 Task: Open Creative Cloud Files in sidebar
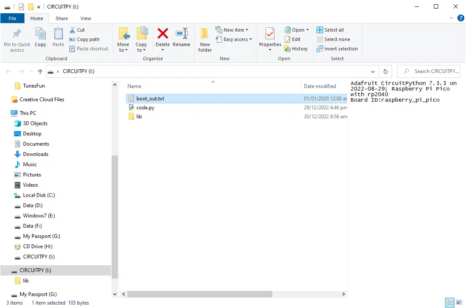[x=38, y=100]
